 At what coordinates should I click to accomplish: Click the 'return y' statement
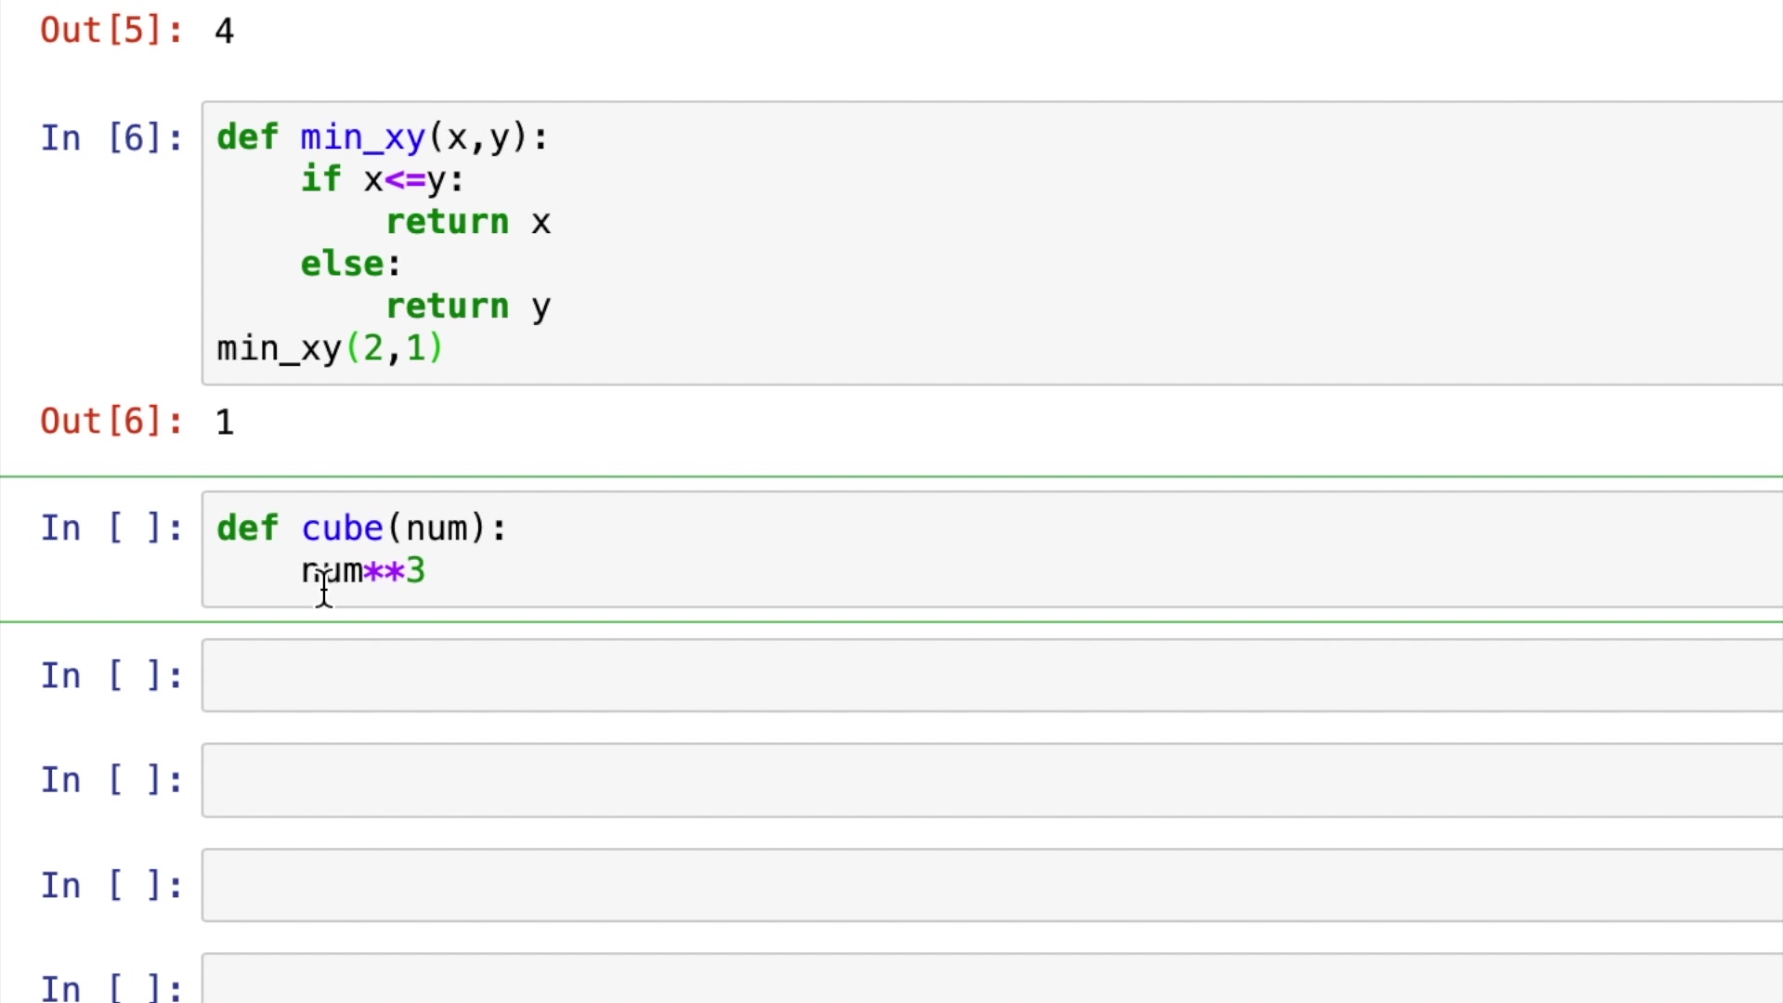coord(468,306)
